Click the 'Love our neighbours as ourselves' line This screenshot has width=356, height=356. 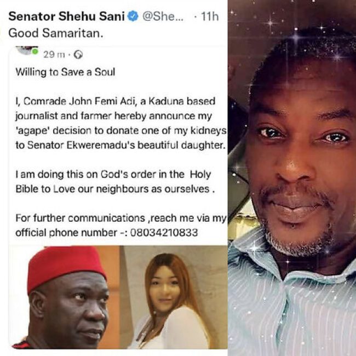click(115, 189)
